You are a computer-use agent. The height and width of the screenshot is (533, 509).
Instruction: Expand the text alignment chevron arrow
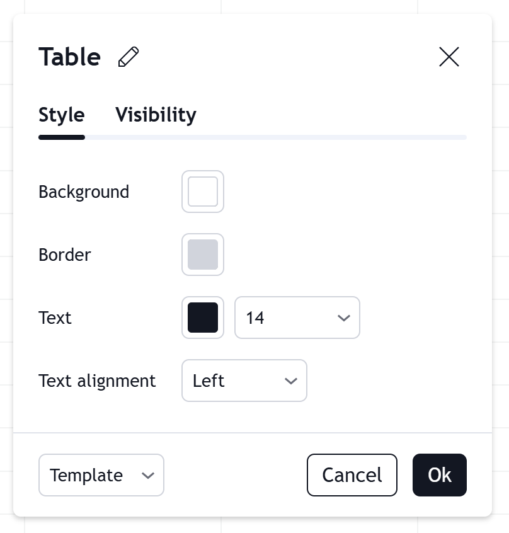coord(291,381)
